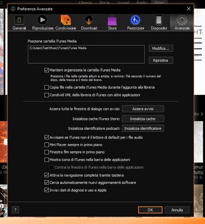Click the iTunes Media folder path box
205x224 pixels.
pyautogui.click(x=86, y=54)
